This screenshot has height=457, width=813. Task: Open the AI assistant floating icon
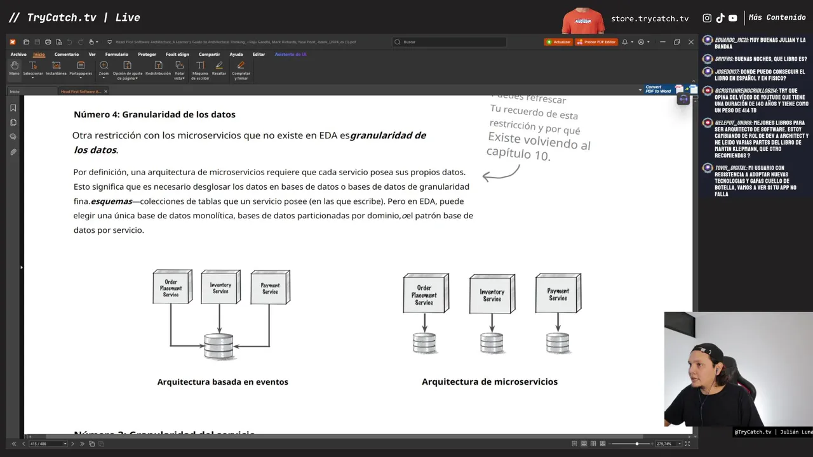[x=683, y=99]
